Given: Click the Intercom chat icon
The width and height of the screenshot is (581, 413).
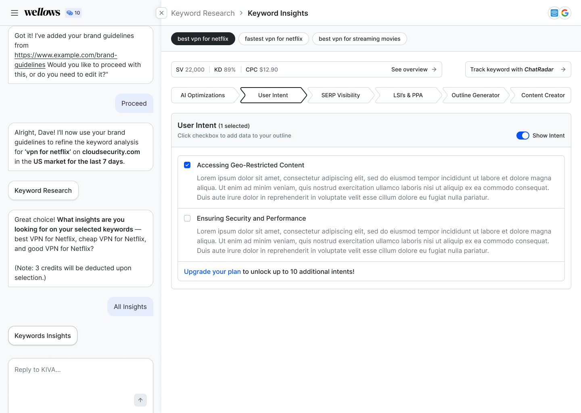Looking at the screenshot, I should pyautogui.click(x=554, y=13).
